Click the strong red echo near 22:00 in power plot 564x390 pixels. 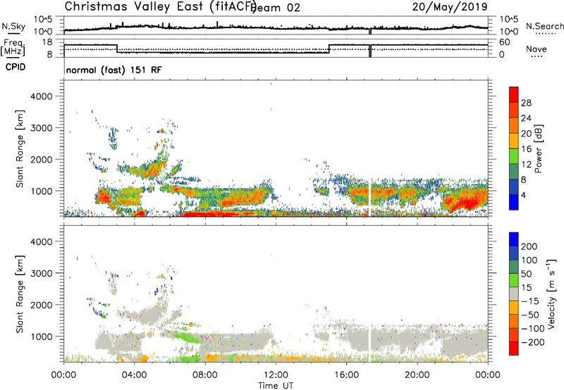(x=467, y=203)
